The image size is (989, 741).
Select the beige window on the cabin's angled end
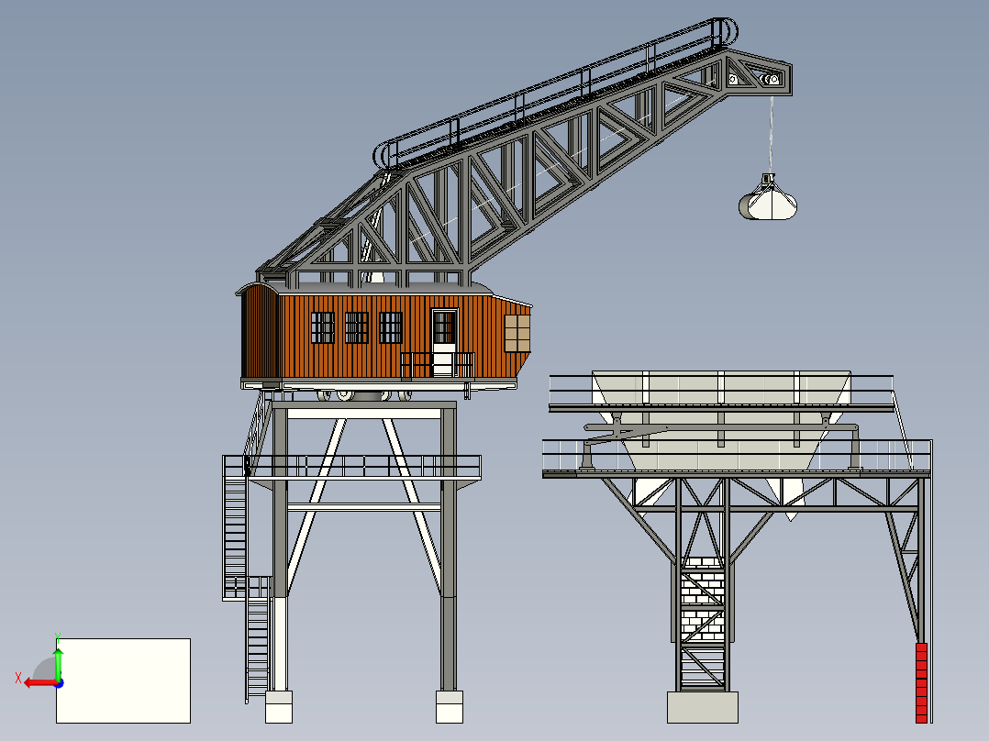tap(517, 334)
